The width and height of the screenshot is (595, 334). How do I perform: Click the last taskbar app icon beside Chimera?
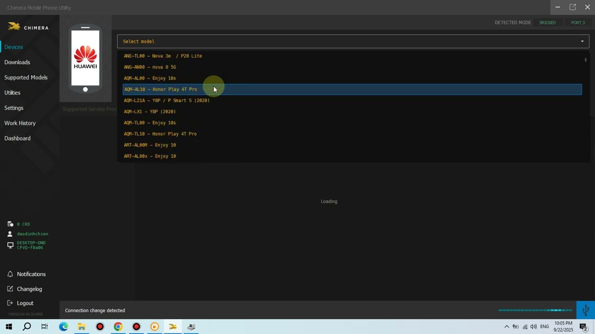point(191,327)
